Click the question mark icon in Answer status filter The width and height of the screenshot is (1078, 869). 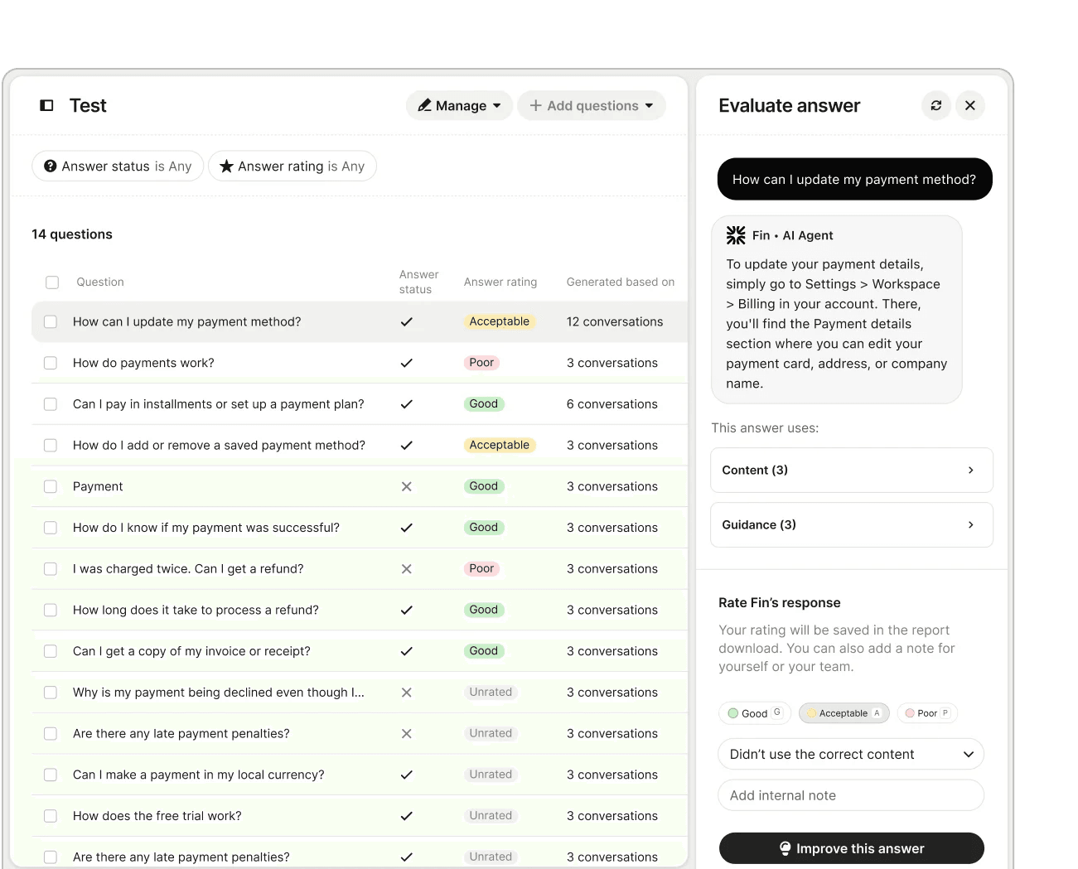point(51,167)
